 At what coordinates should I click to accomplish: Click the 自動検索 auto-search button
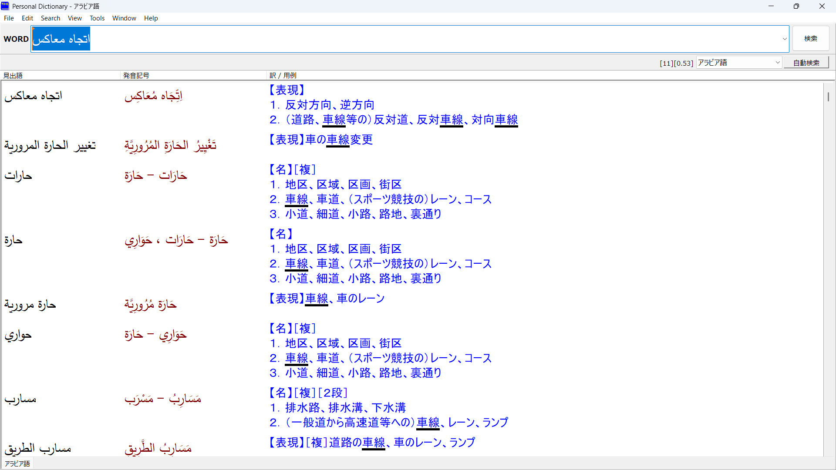[x=806, y=63]
